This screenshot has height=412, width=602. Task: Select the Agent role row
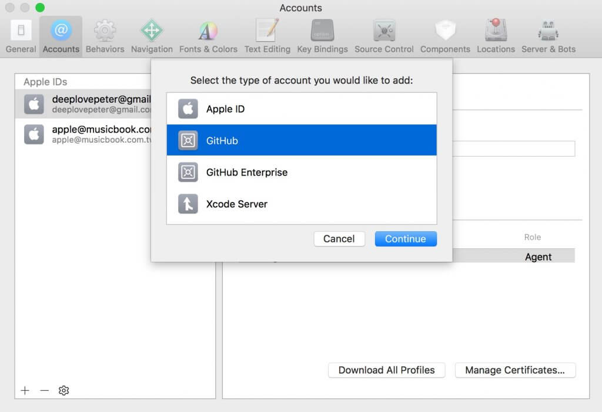point(513,256)
